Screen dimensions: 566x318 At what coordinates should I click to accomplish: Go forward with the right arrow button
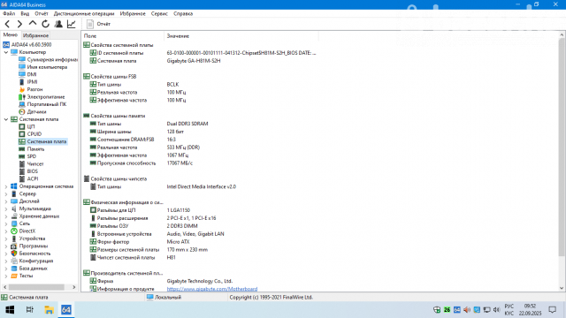pyautogui.click(x=19, y=24)
